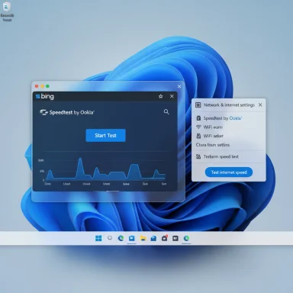Click the icon beside Terlorm speed test
The height and width of the screenshot is (293, 293).
[198, 156]
